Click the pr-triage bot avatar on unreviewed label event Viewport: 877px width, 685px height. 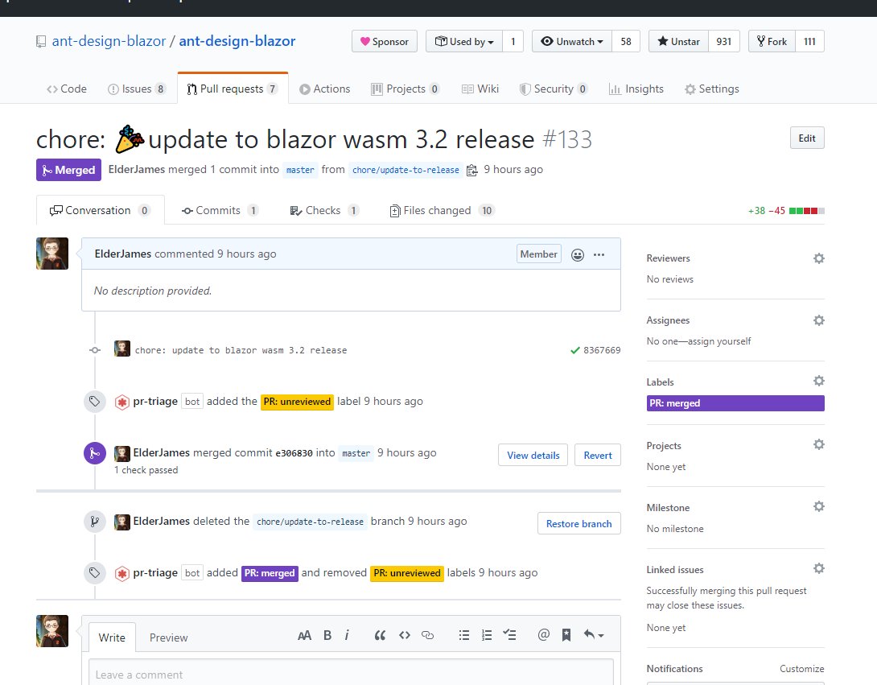pyautogui.click(x=122, y=402)
